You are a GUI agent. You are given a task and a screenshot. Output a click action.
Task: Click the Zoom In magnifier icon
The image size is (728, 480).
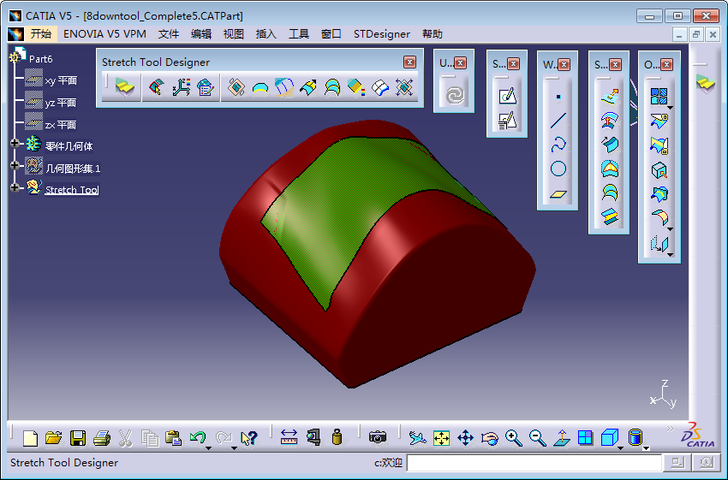514,438
